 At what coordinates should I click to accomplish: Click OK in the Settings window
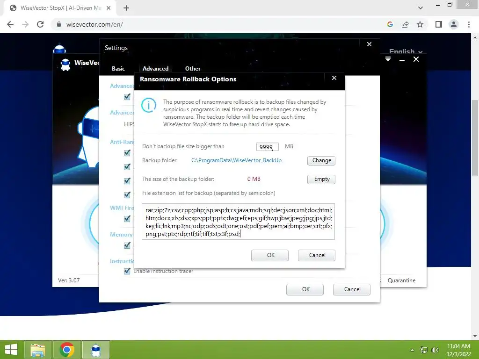click(305, 289)
